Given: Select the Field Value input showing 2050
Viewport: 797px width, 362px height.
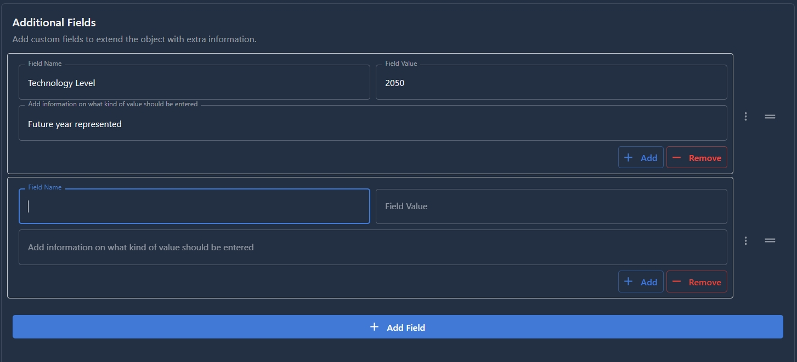Looking at the screenshot, I should pos(551,82).
